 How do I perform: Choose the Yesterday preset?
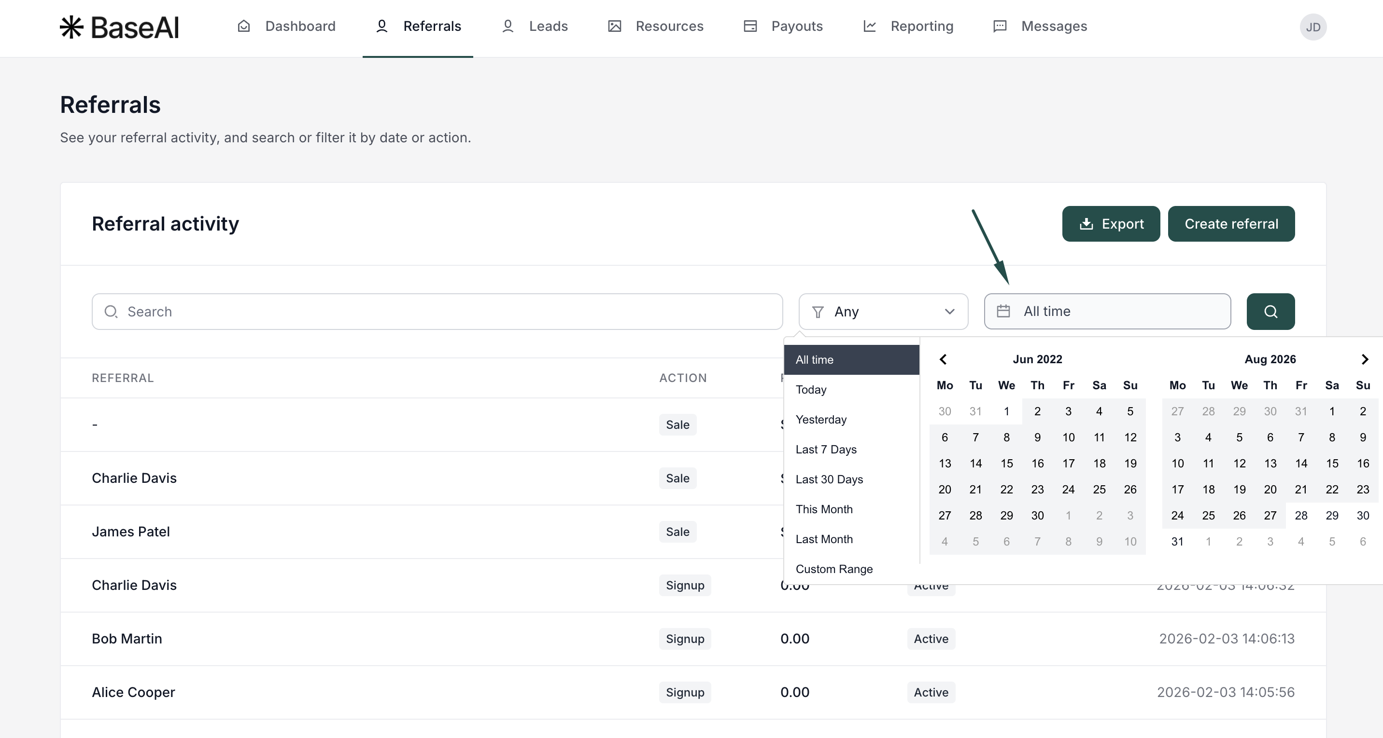click(x=851, y=420)
